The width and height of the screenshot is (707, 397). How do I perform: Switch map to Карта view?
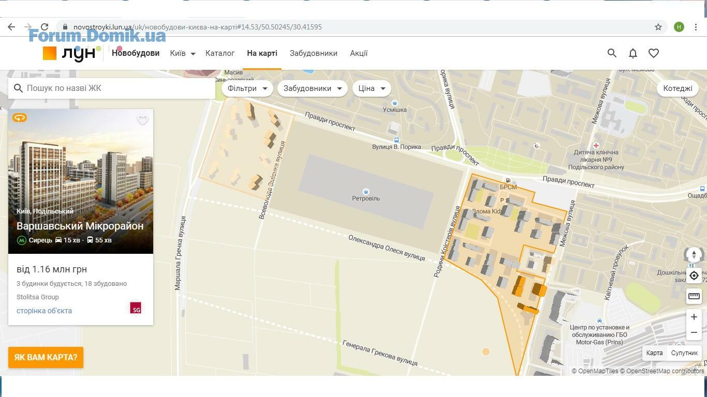(654, 353)
